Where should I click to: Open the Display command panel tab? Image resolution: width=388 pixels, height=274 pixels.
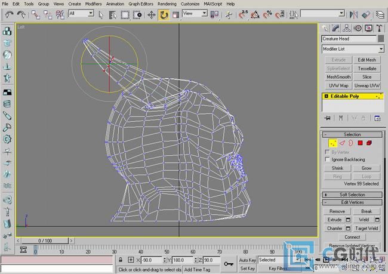coord(368,29)
